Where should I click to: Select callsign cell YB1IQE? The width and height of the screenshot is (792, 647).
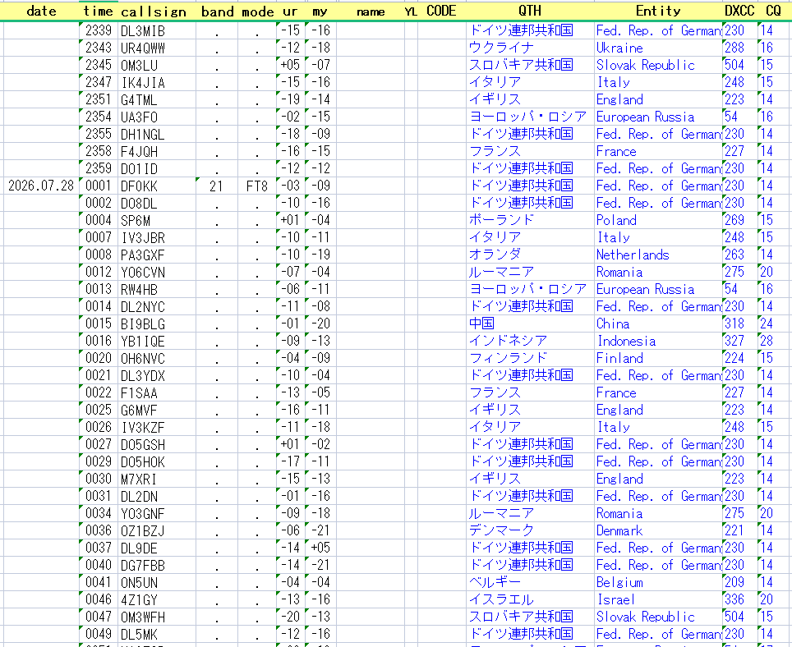[x=157, y=342]
